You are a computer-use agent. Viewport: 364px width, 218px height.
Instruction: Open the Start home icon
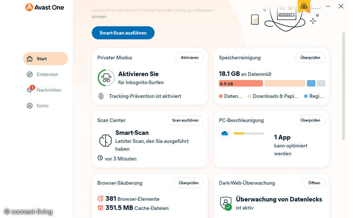point(29,59)
